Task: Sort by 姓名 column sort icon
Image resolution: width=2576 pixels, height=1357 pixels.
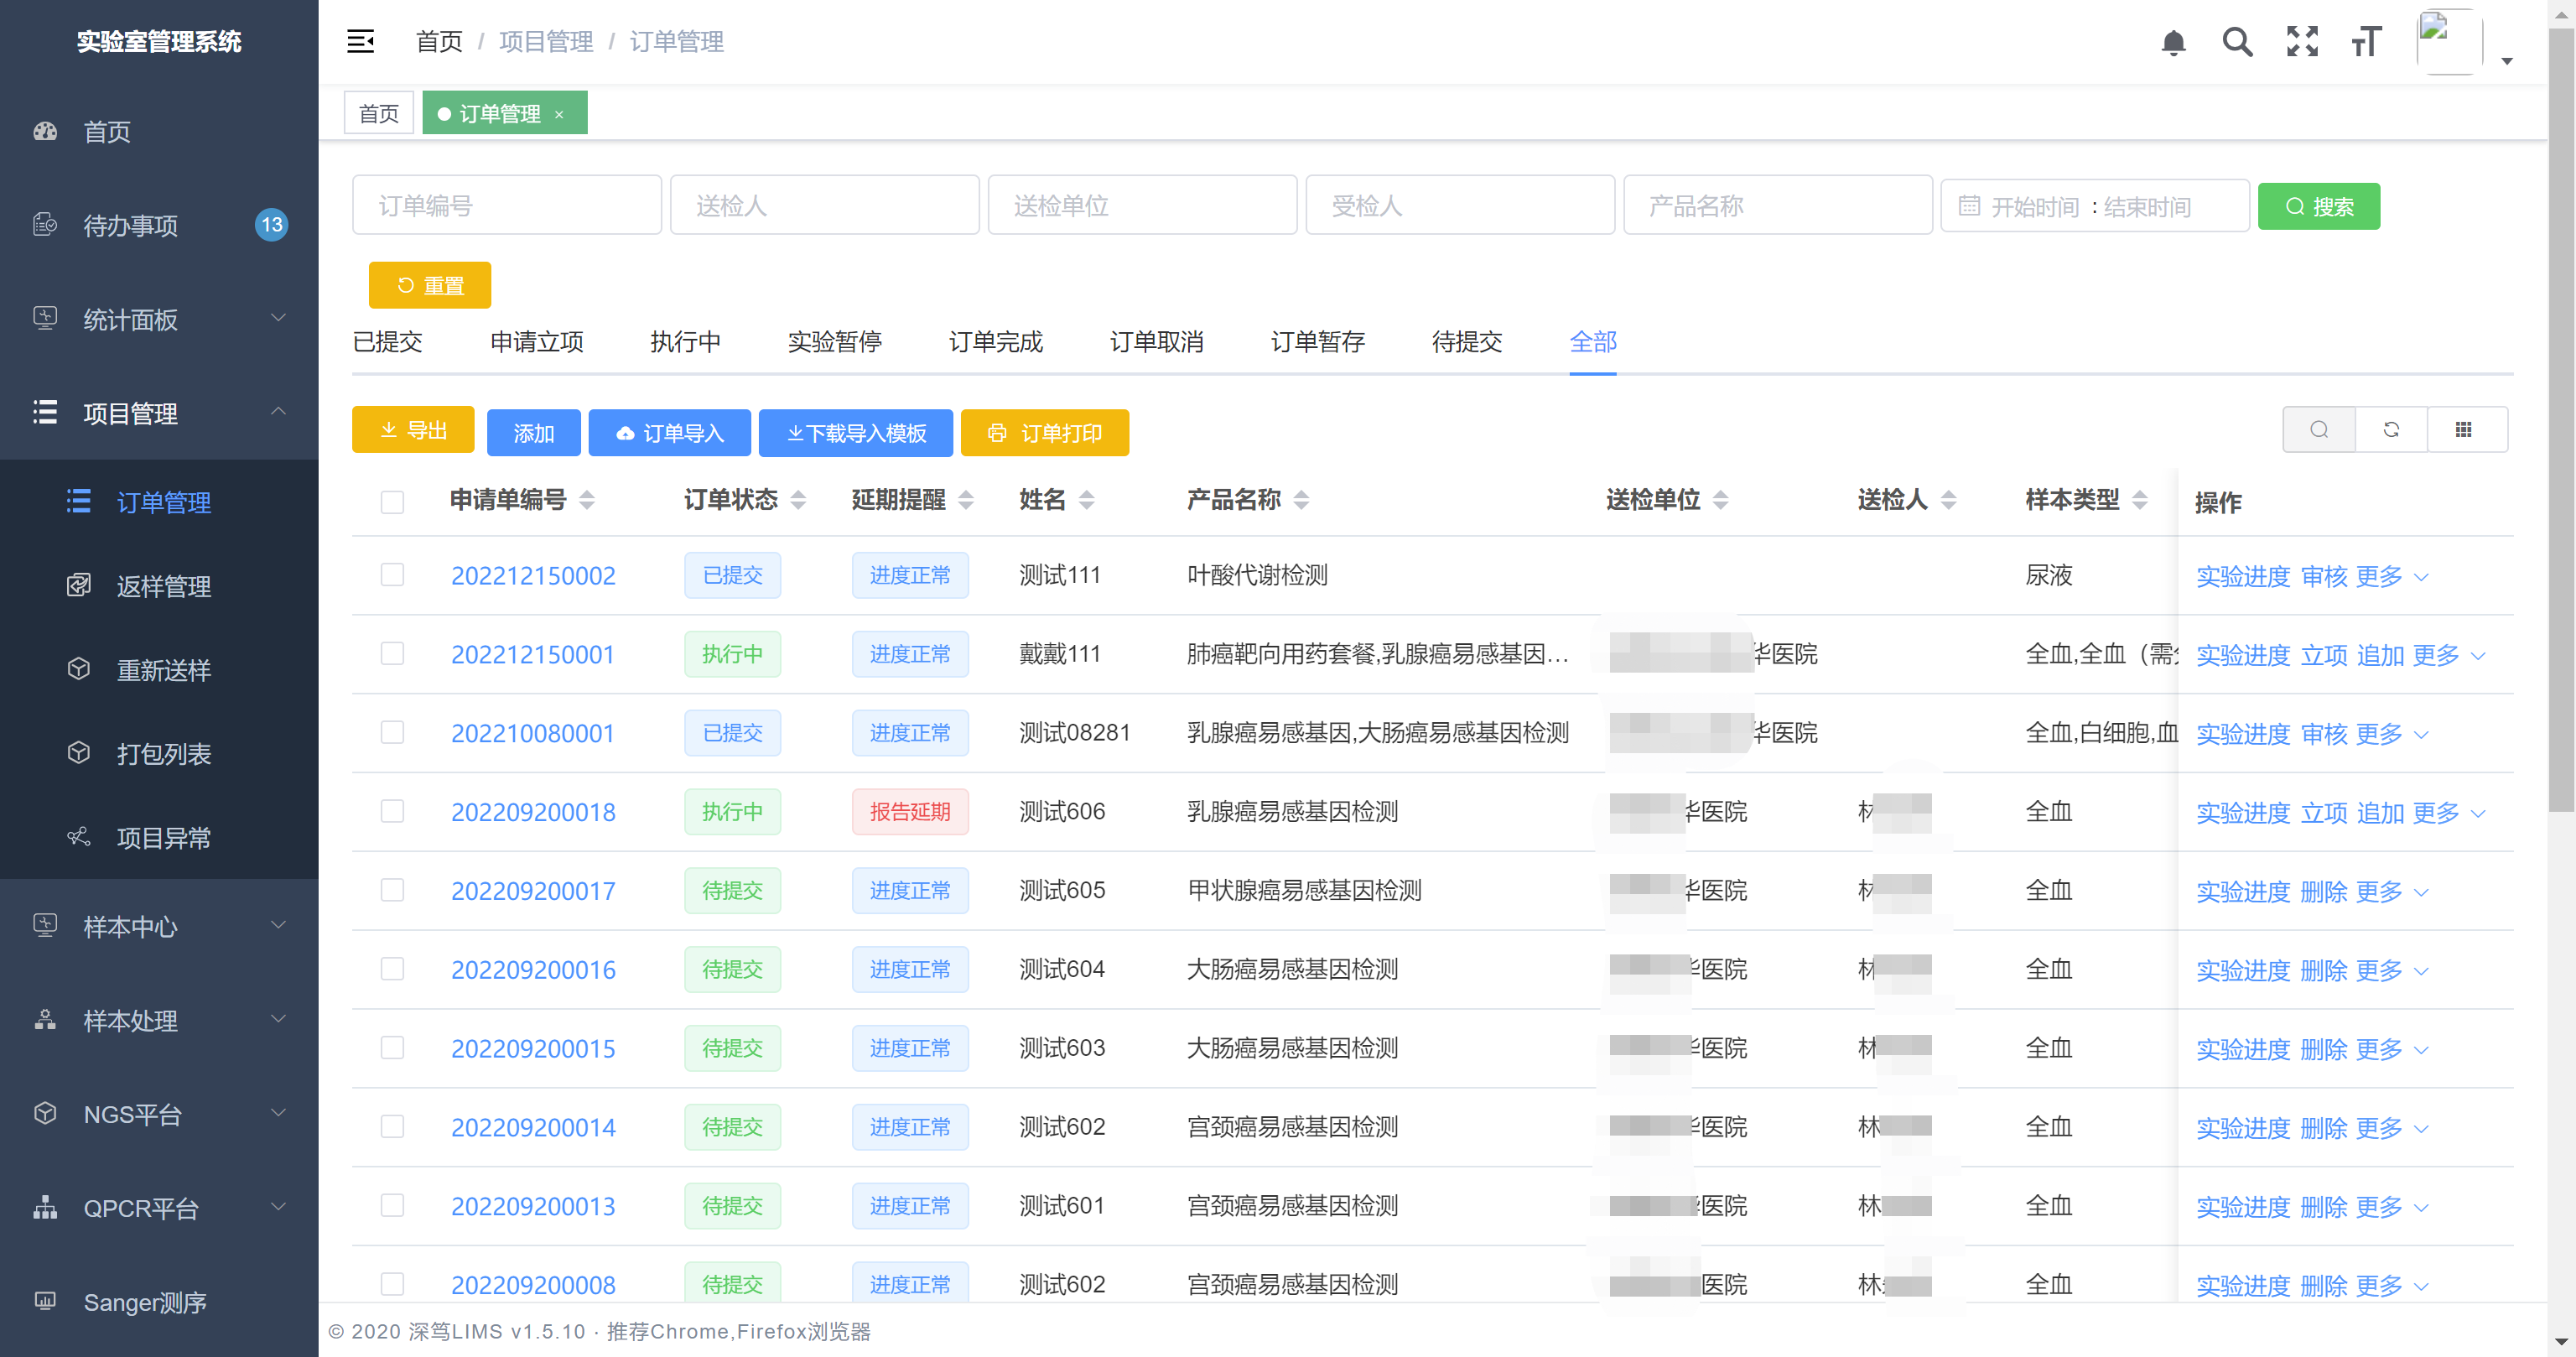Action: [x=1087, y=500]
